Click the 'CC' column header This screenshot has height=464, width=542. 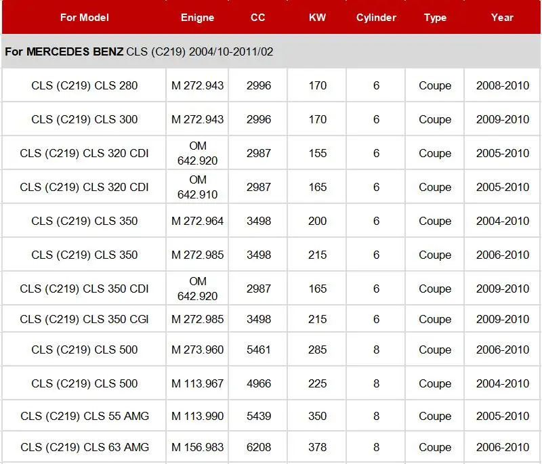258,18
